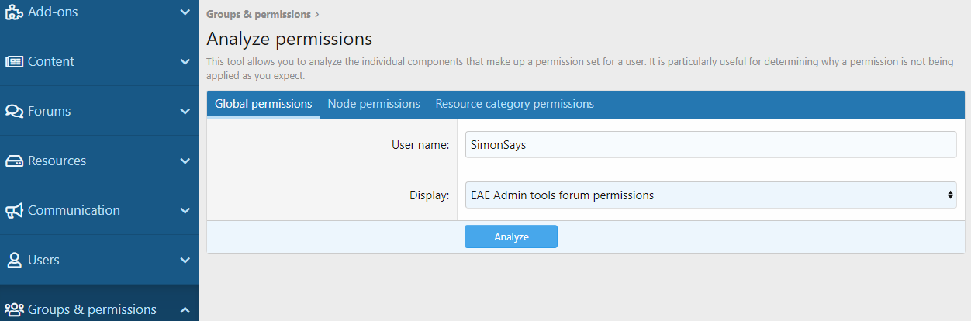Switch to the Node permissions tab
Screen dimensions: 971x321
pos(374,104)
